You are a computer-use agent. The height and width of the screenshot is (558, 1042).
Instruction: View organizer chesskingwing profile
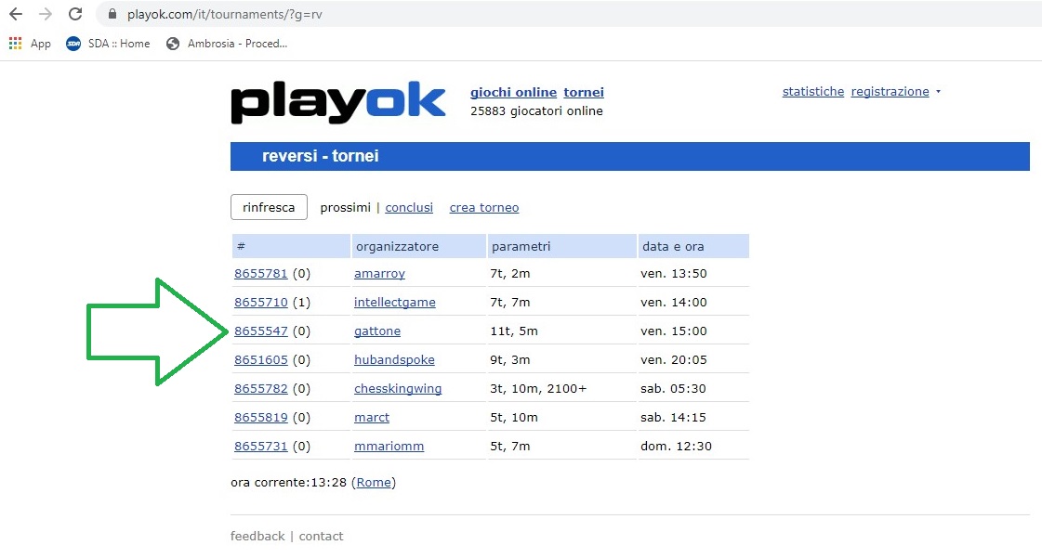click(x=398, y=389)
